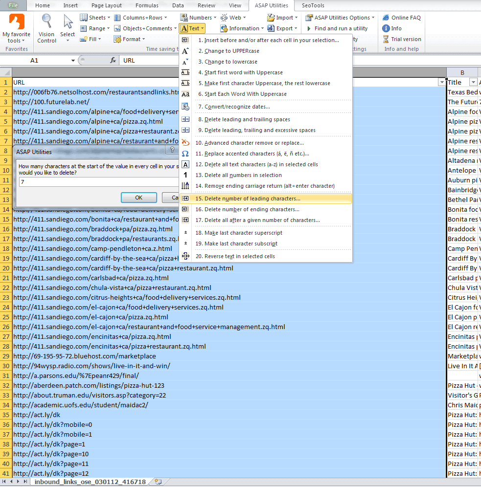Click the Find and run a utility arrow
This screenshot has height=487, width=481.
[309, 28]
